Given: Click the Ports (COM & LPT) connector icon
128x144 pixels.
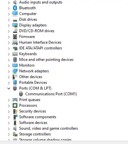Looking at the screenshot, I should (15, 88).
